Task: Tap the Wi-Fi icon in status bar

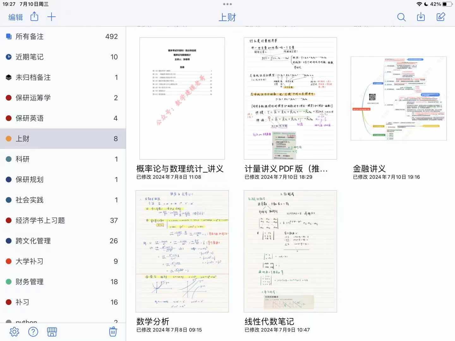Action: pyautogui.click(x=419, y=4)
